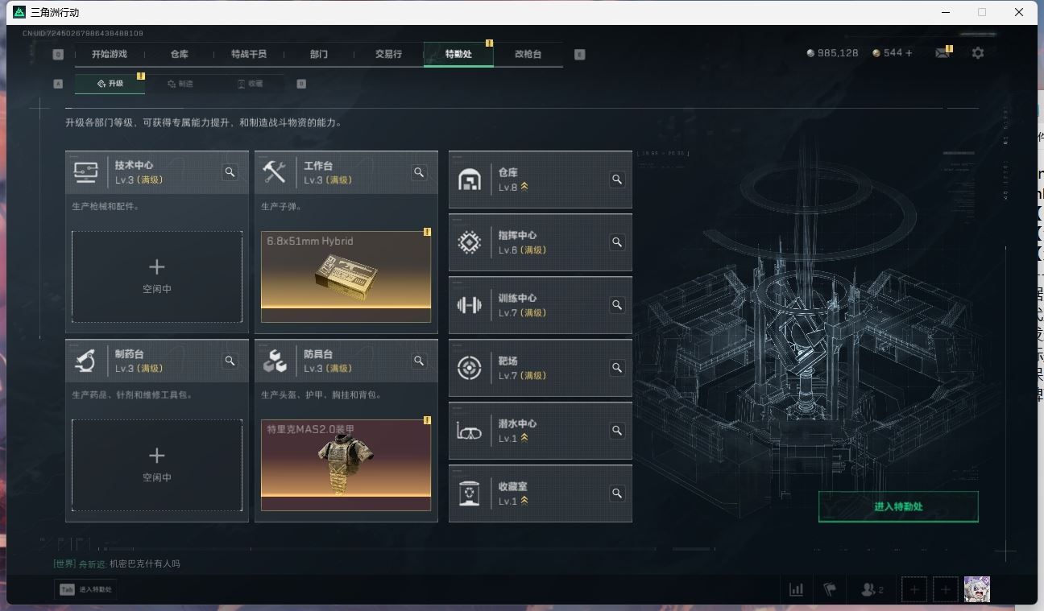The image size is (1044, 611).
Task: Open the 制造 sub-tab
Action: [x=180, y=84]
